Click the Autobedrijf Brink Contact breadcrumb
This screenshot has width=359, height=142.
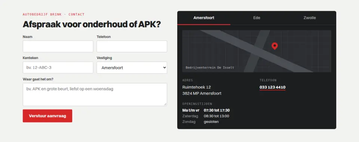53,15
